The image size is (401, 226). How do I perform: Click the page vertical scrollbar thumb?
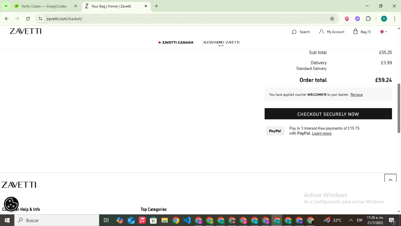pyautogui.click(x=399, y=108)
